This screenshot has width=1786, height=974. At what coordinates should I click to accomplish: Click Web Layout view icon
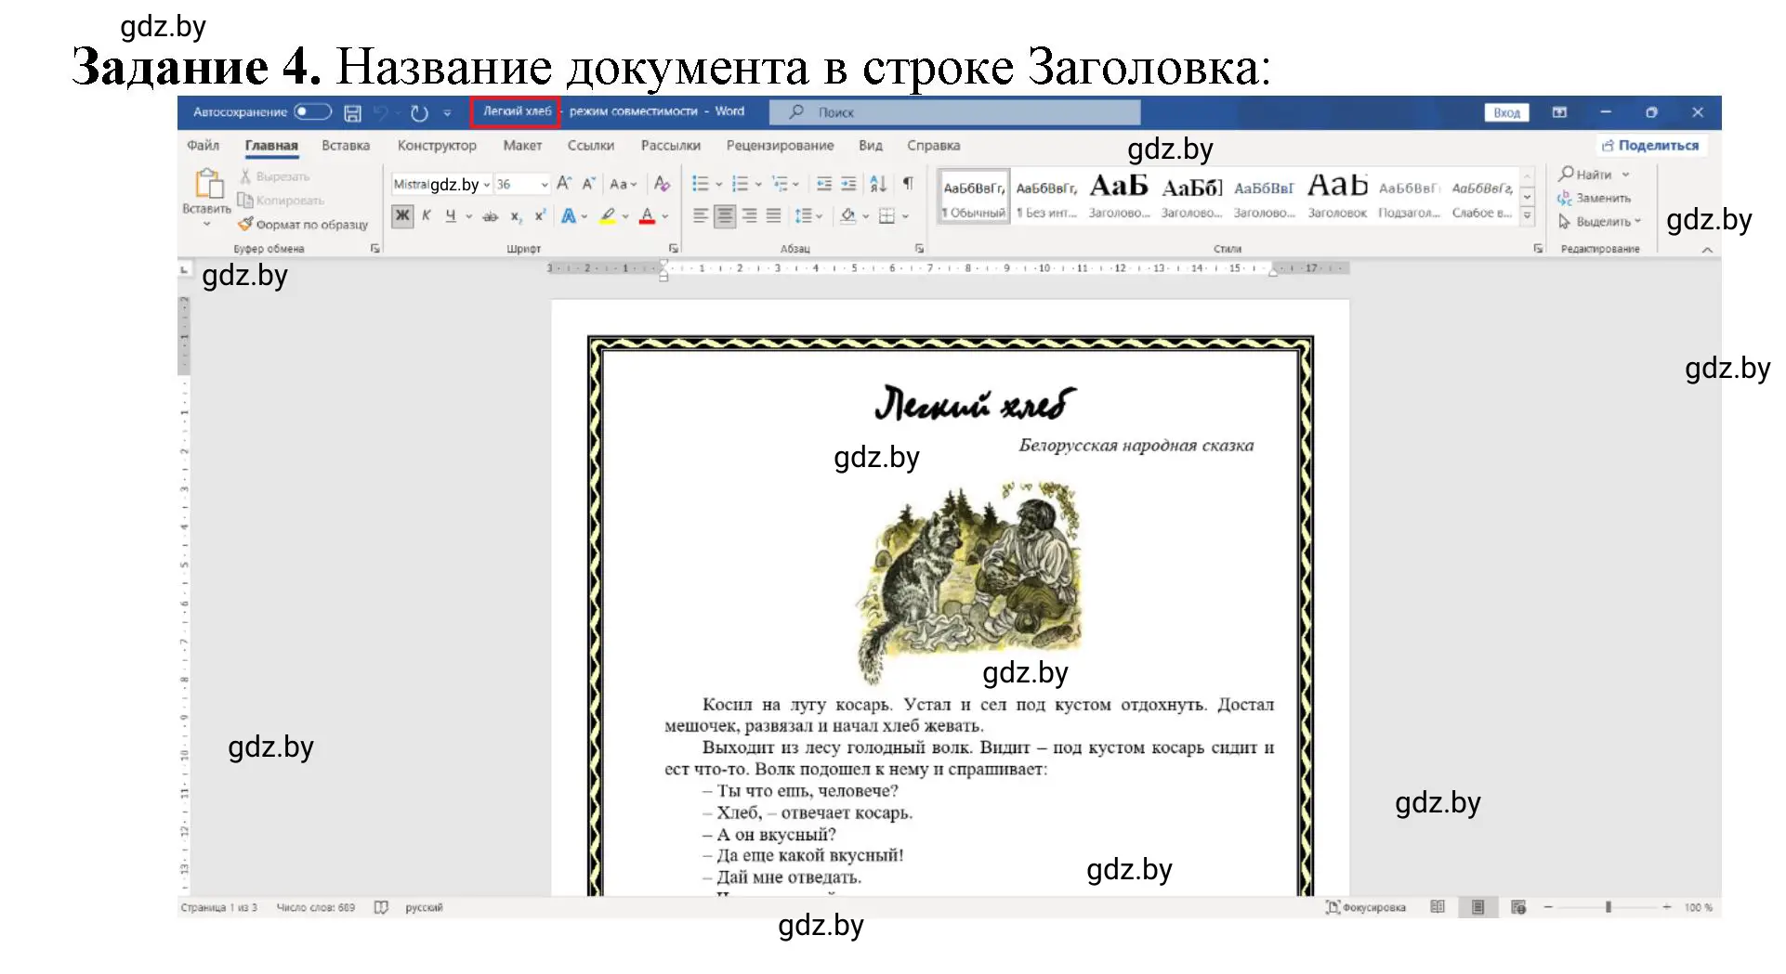click(1518, 907)
